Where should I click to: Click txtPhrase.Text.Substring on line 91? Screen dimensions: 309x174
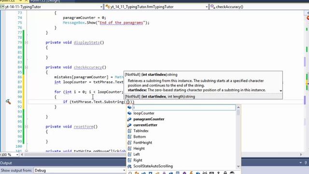coord(98,102)
